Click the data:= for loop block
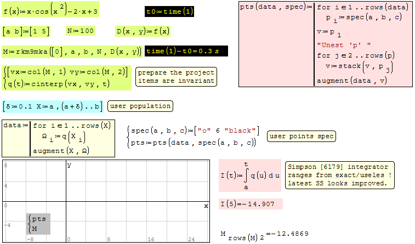The width and height of the screenshot is (415, 244). (59, 138)
